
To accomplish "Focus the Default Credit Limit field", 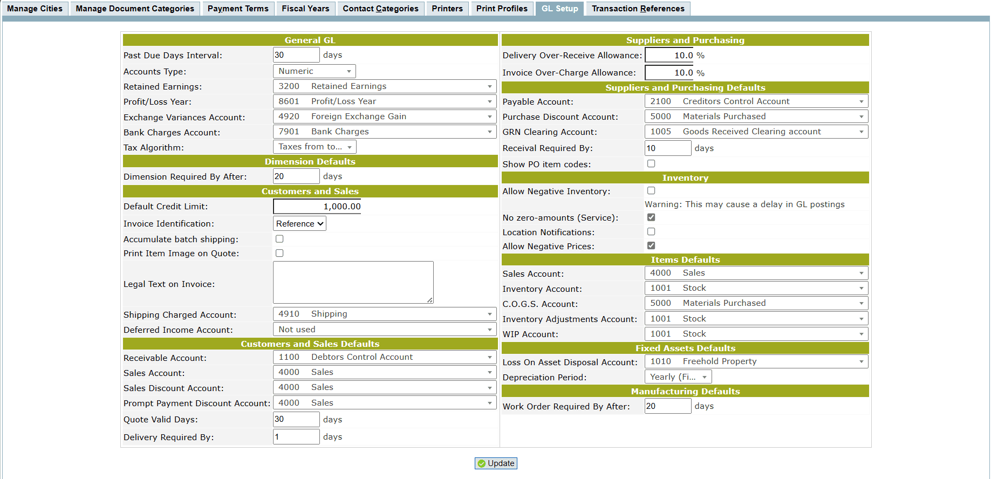I will pyautogui.click(x=317, y=207).
